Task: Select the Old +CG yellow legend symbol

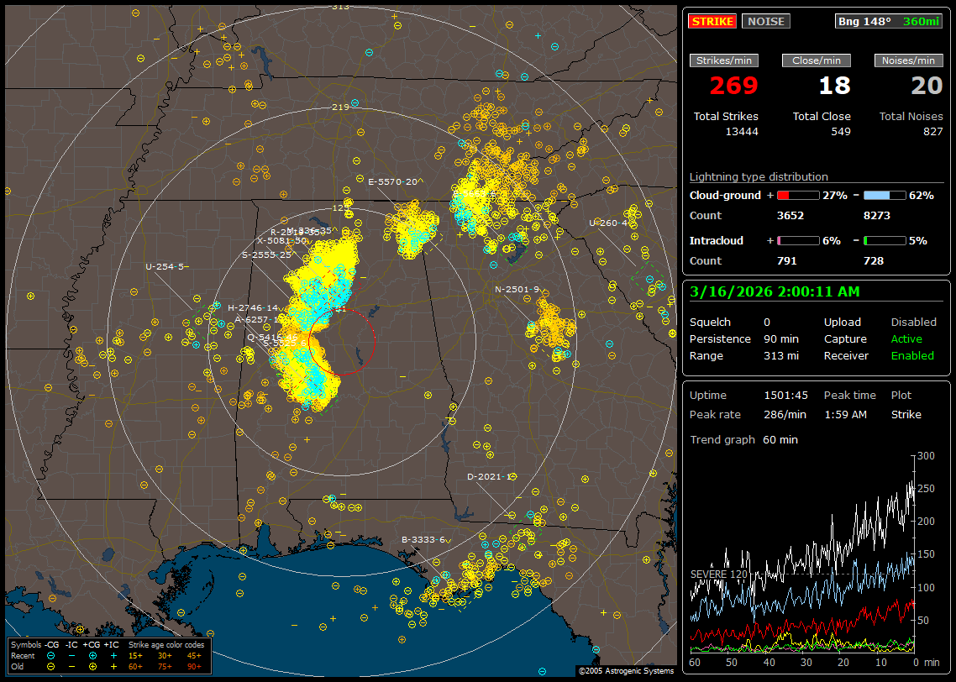Action: [92, 665]
